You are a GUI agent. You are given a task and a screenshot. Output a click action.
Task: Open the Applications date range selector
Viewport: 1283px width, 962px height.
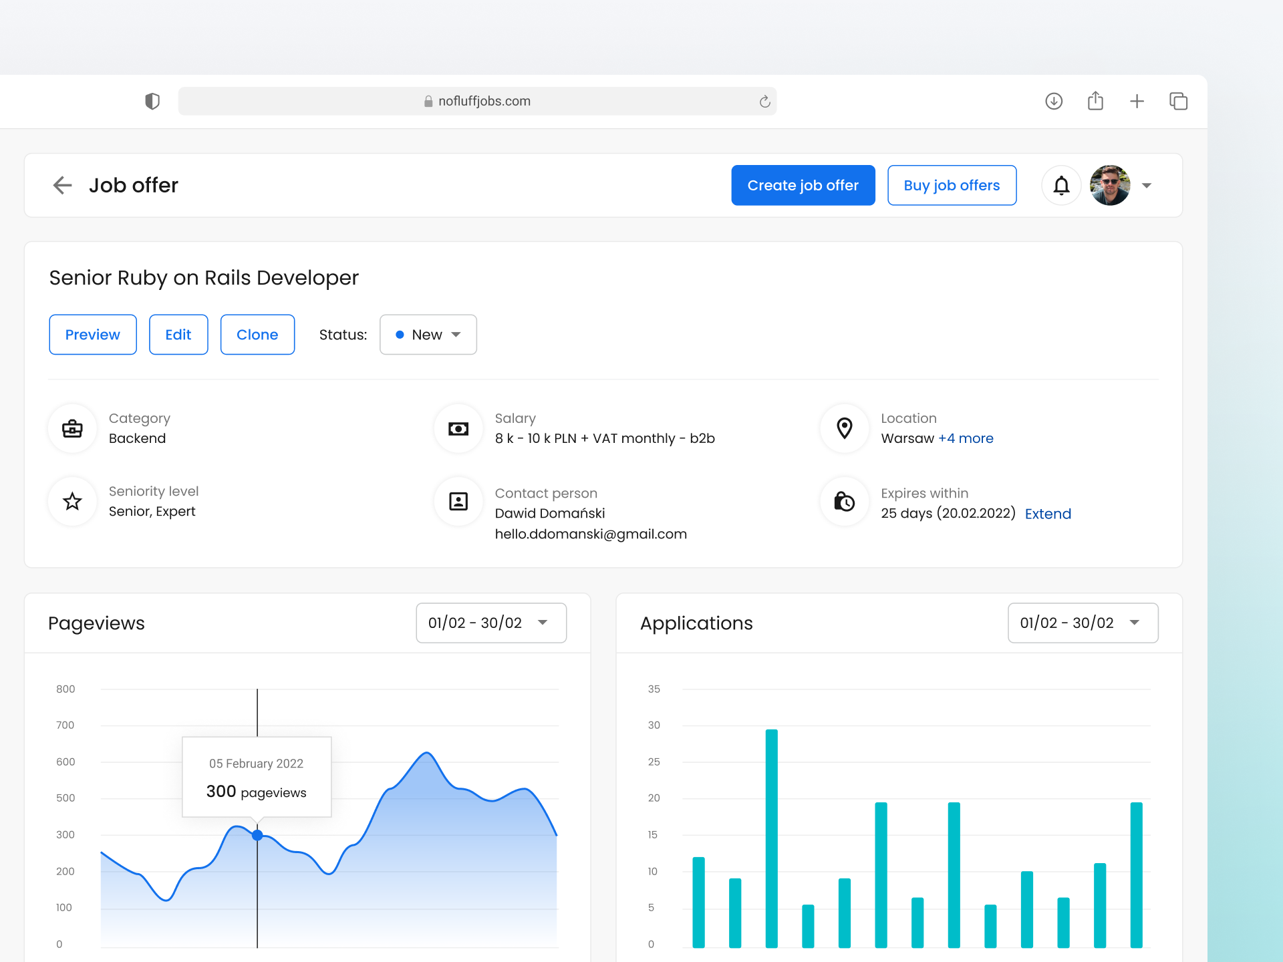pyautogui.click(x=1083, y=623)
